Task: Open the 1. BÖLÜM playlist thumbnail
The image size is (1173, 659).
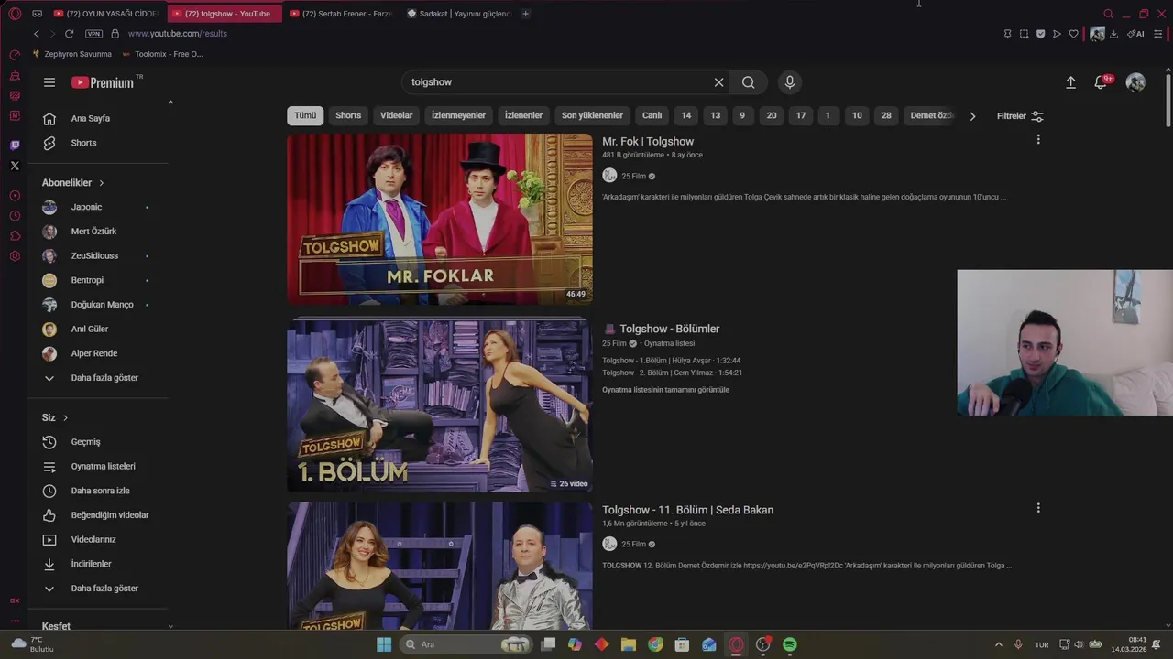Action: click(x=440, y=404)
